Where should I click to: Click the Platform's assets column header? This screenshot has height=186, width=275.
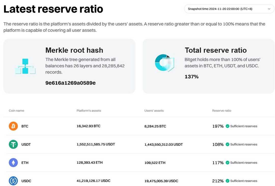[89, 110]
